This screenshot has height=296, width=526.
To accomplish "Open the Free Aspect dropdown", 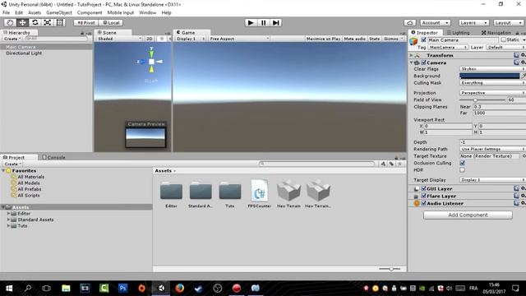I will [239, 39].
